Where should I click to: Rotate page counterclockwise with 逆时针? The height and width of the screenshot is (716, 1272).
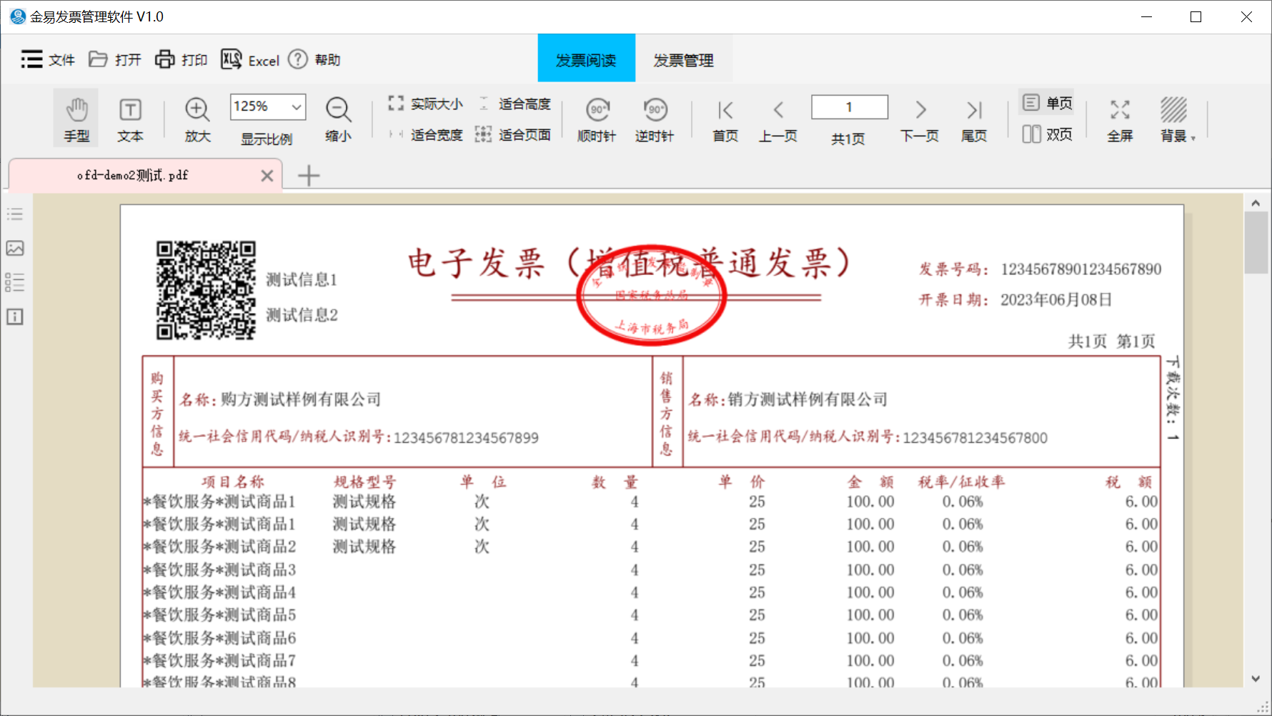tap(655, 119)
